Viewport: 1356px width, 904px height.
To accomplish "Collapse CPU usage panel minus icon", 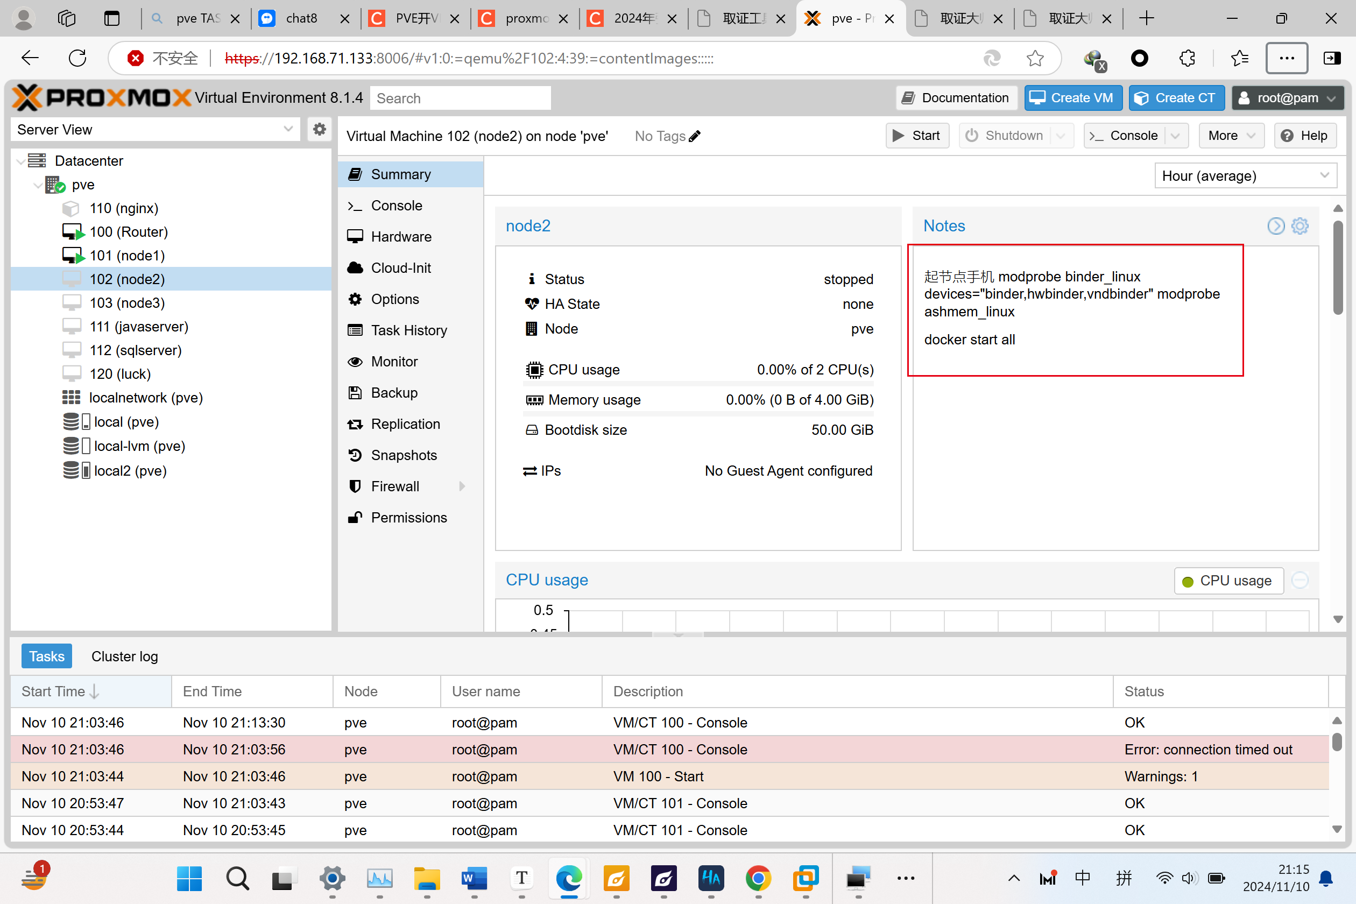I will [1299, 581].
